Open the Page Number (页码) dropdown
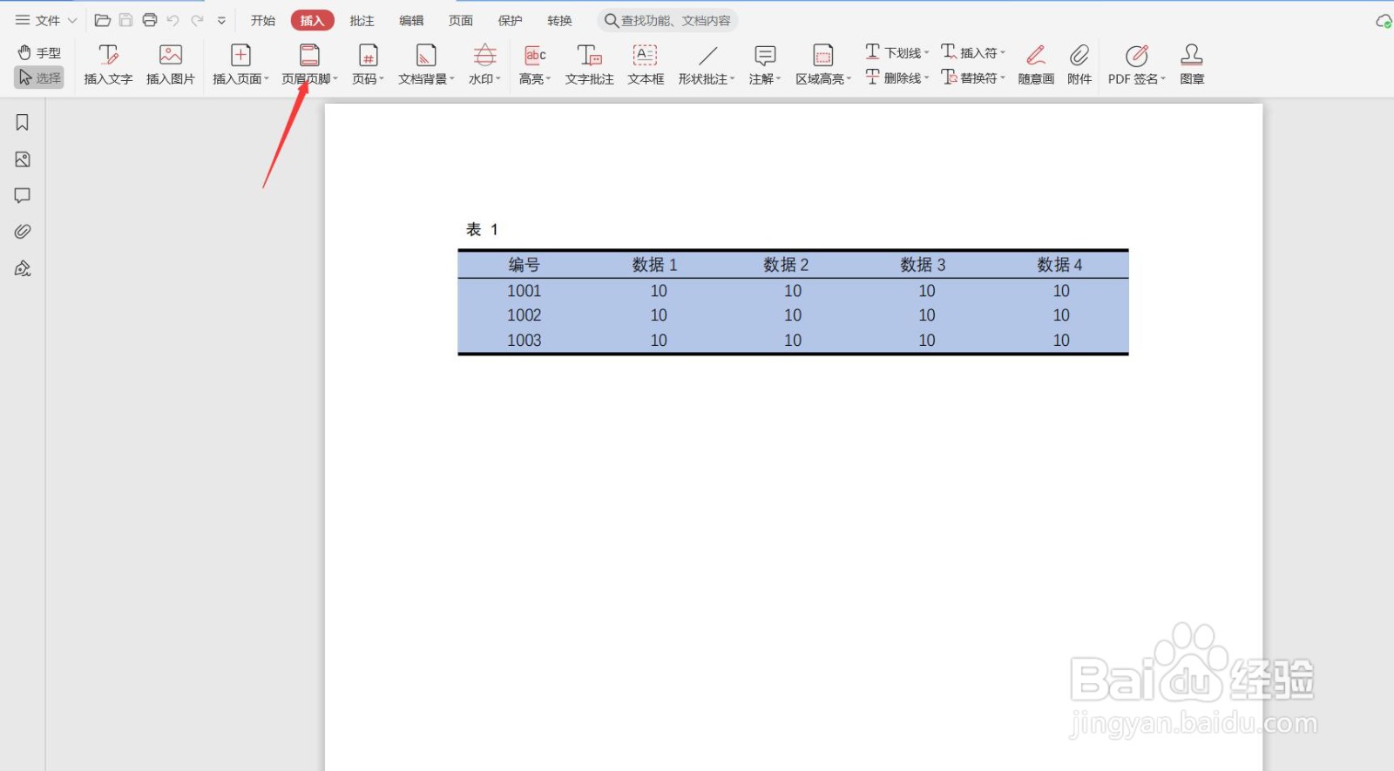This screenshot has height=771, width=1394. [x=369, y=64]
